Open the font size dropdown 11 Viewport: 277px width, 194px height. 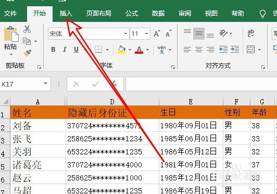(146, 33)
